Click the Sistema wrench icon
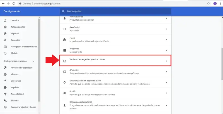Image resolution: width=223 pixels, height=114 pixels. (x=5, y=101)
